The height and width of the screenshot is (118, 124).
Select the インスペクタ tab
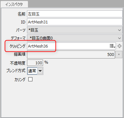(14, 5)
